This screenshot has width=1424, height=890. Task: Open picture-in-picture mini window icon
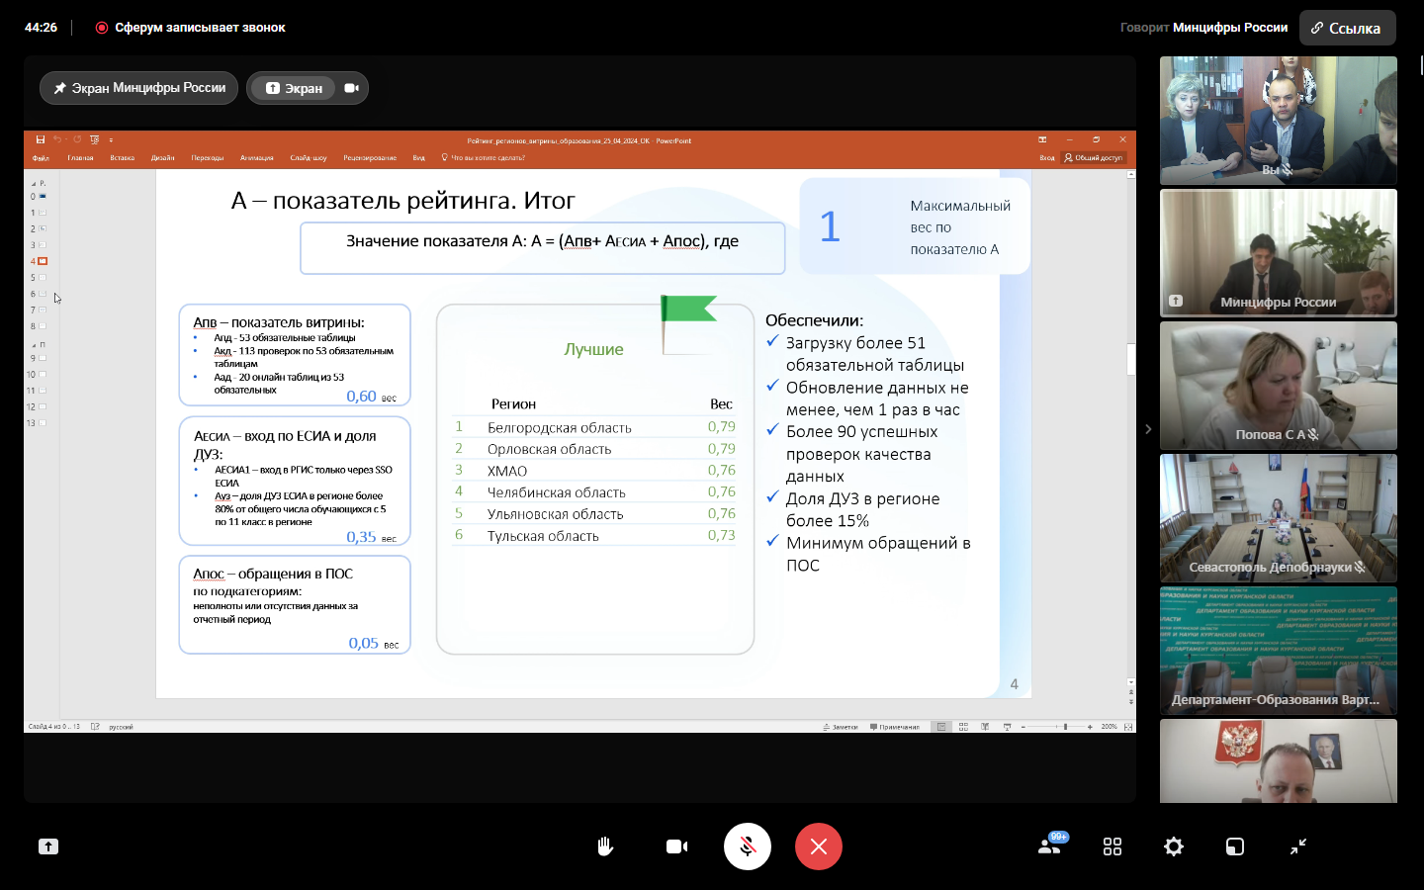1235,846
